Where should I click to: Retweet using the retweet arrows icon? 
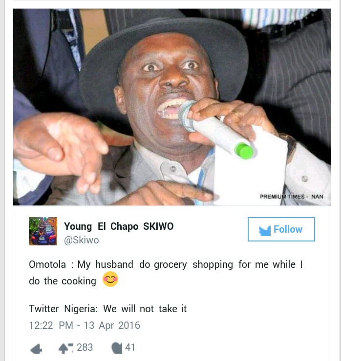(x=66, y=348)
